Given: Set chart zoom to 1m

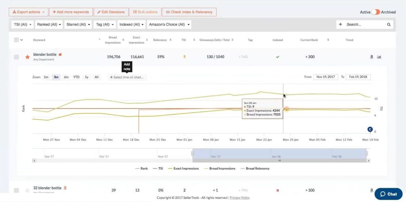Looking at the screenshot, I should click(x=46, y=77).
